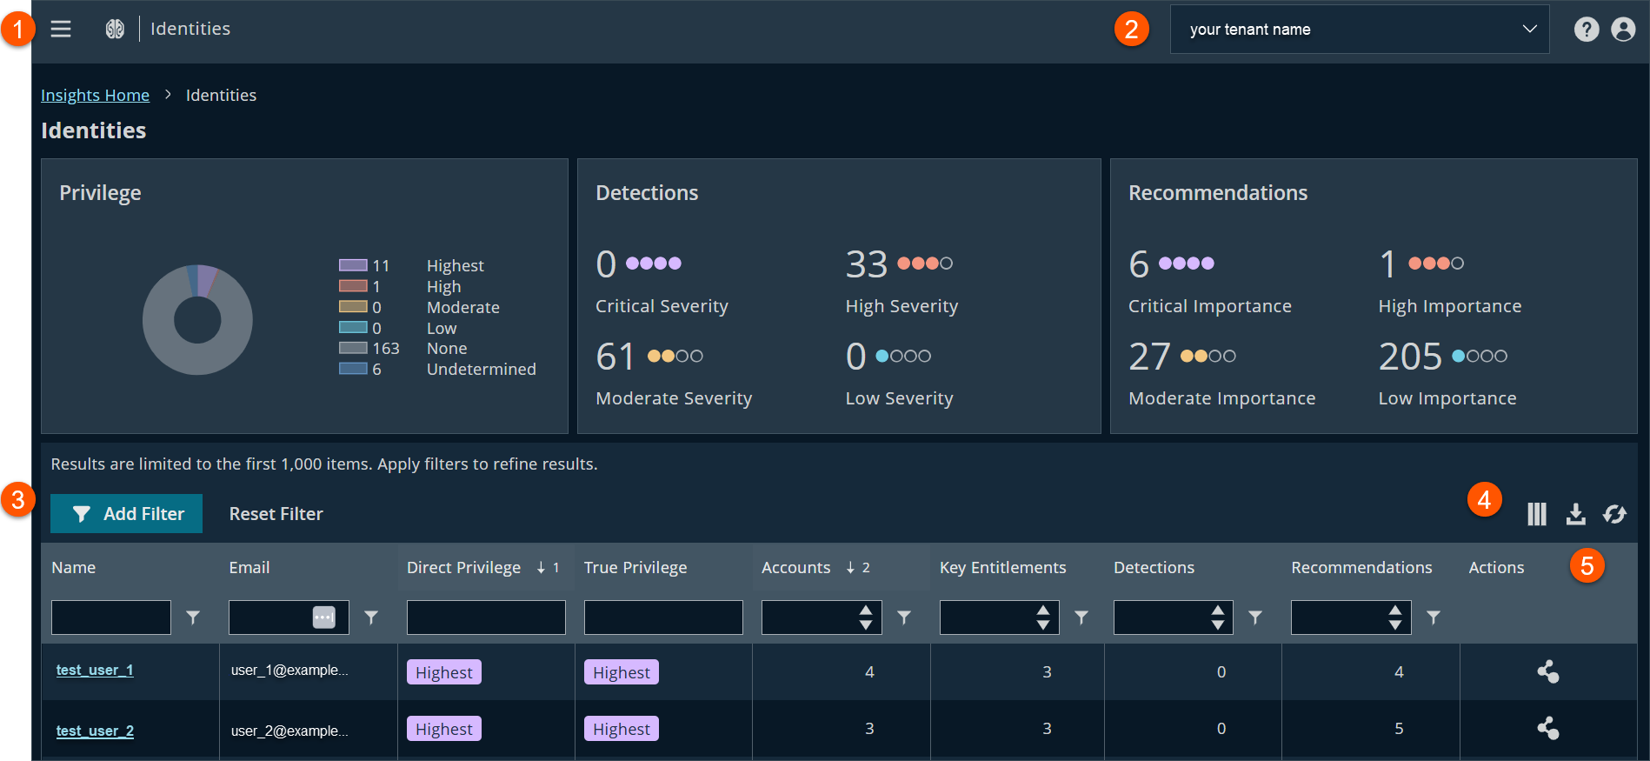Select the Moderate Severity detections count
This screenshot has width=1650, height=761.
tap(615, 357)
